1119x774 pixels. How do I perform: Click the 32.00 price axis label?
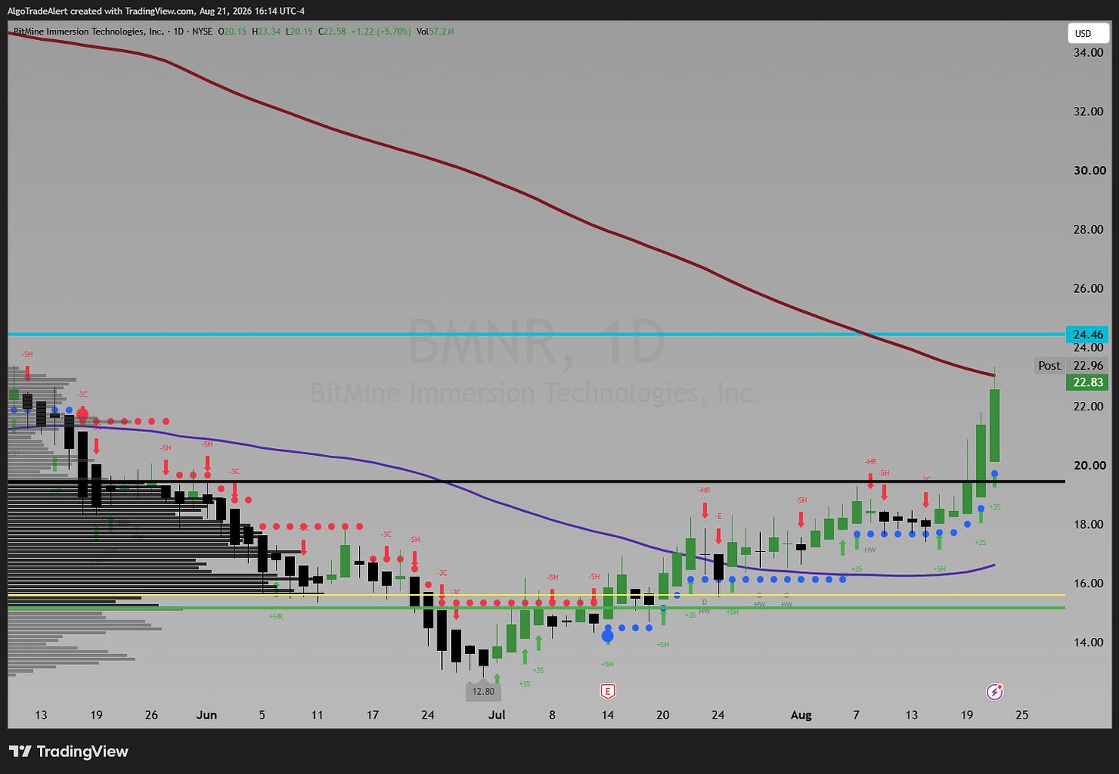[x=1088, y=111]
